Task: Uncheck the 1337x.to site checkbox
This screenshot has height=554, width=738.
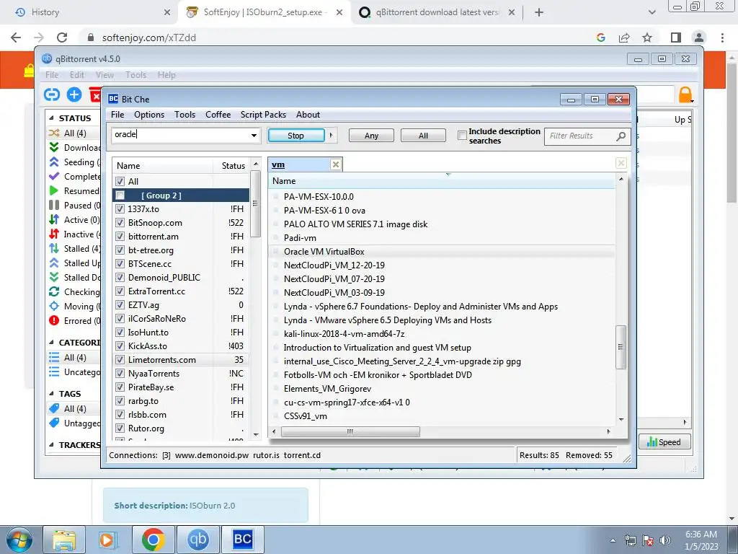Action: coord(120,208)
